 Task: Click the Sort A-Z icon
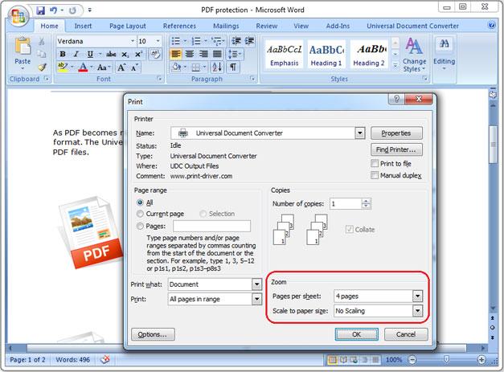[x=217, y=67]
